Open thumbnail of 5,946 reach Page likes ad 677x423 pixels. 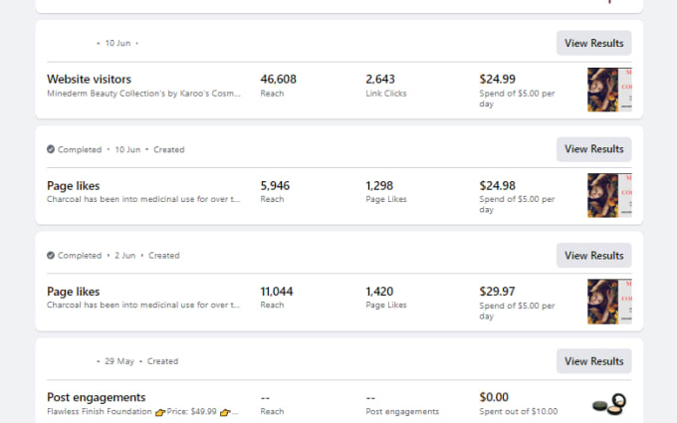(x=609, y=195)
